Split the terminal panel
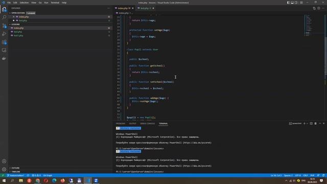This screenshot has width=327, height=184. tap(311, 124)
